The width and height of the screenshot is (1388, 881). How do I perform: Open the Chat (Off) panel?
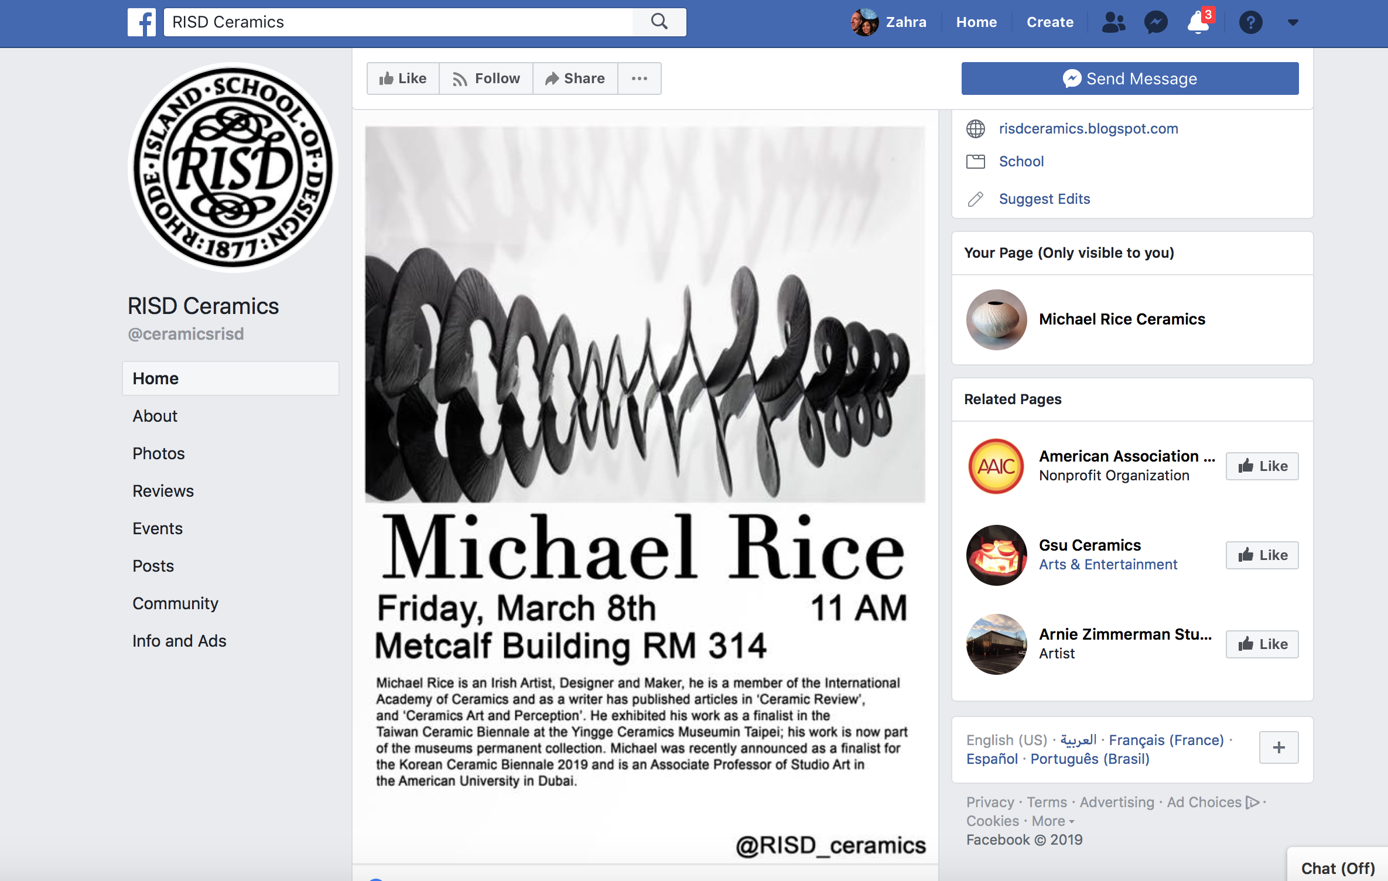[1338, 868]
